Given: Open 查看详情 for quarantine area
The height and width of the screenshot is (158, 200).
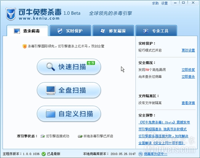Looking at the screenshot, I should (188, 103).
